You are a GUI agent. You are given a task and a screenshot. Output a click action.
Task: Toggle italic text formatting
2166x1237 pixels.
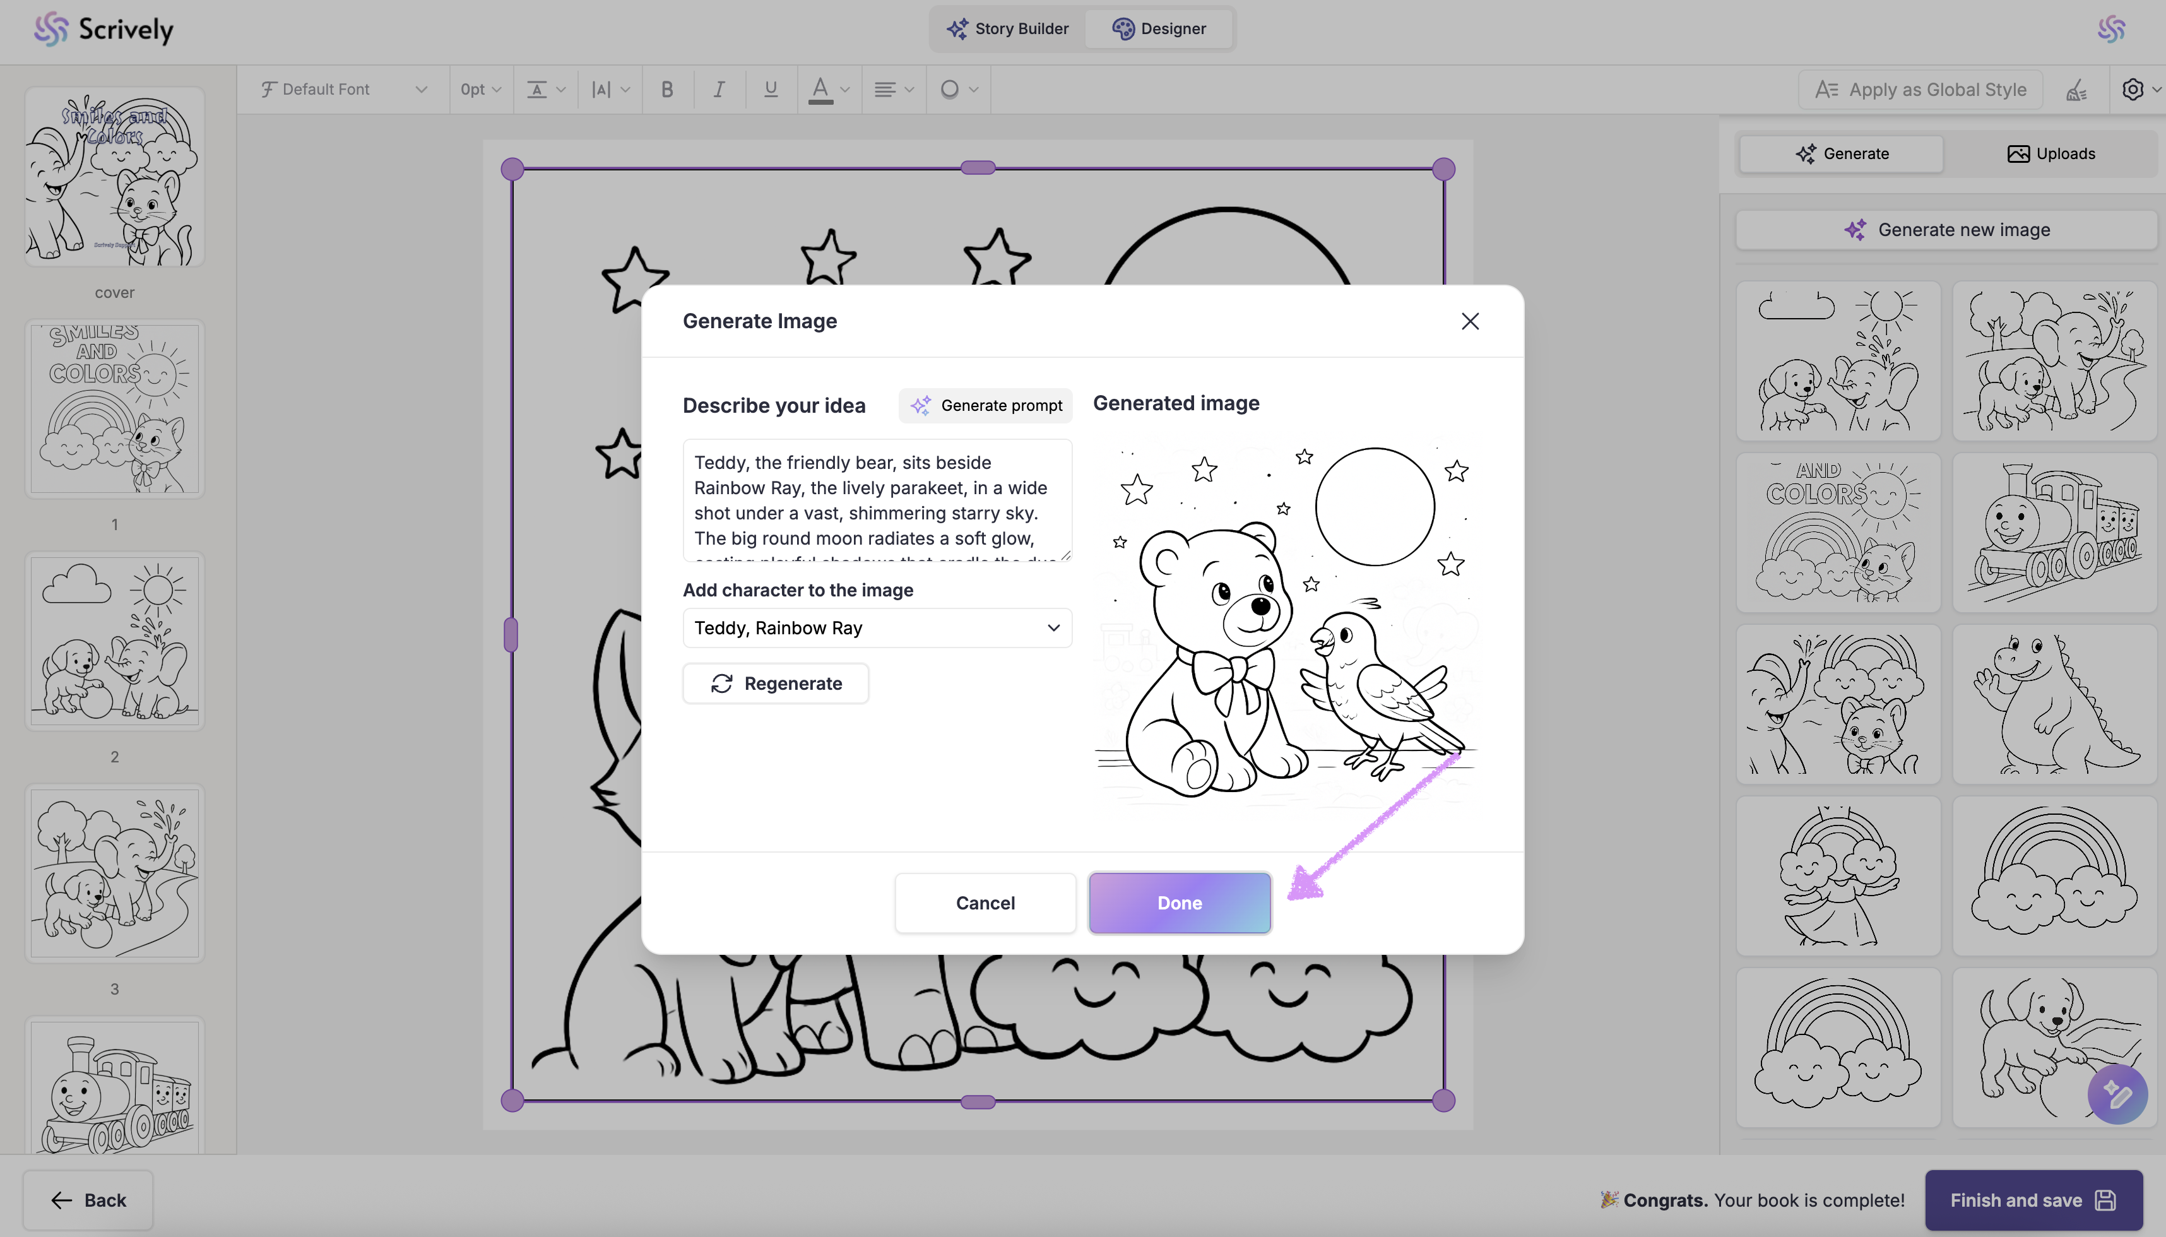tap(719, 89)
